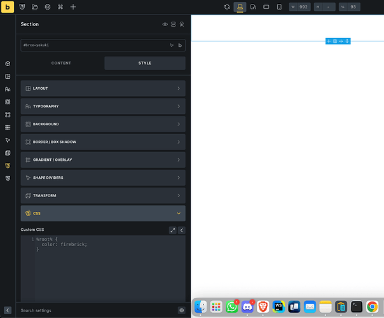Screen dimensions: 384x318
Task: Click the plus add element icon
Action: [x=73, y=7]
